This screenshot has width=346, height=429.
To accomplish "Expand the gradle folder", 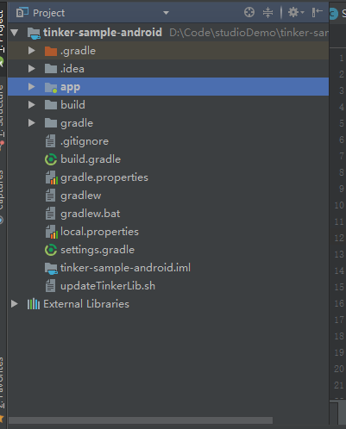I will coord(32,123).
